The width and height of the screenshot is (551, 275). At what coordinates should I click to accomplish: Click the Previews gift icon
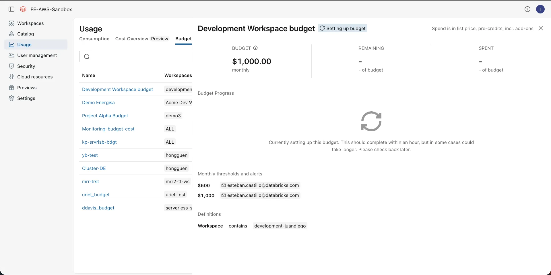pos(11,88)
